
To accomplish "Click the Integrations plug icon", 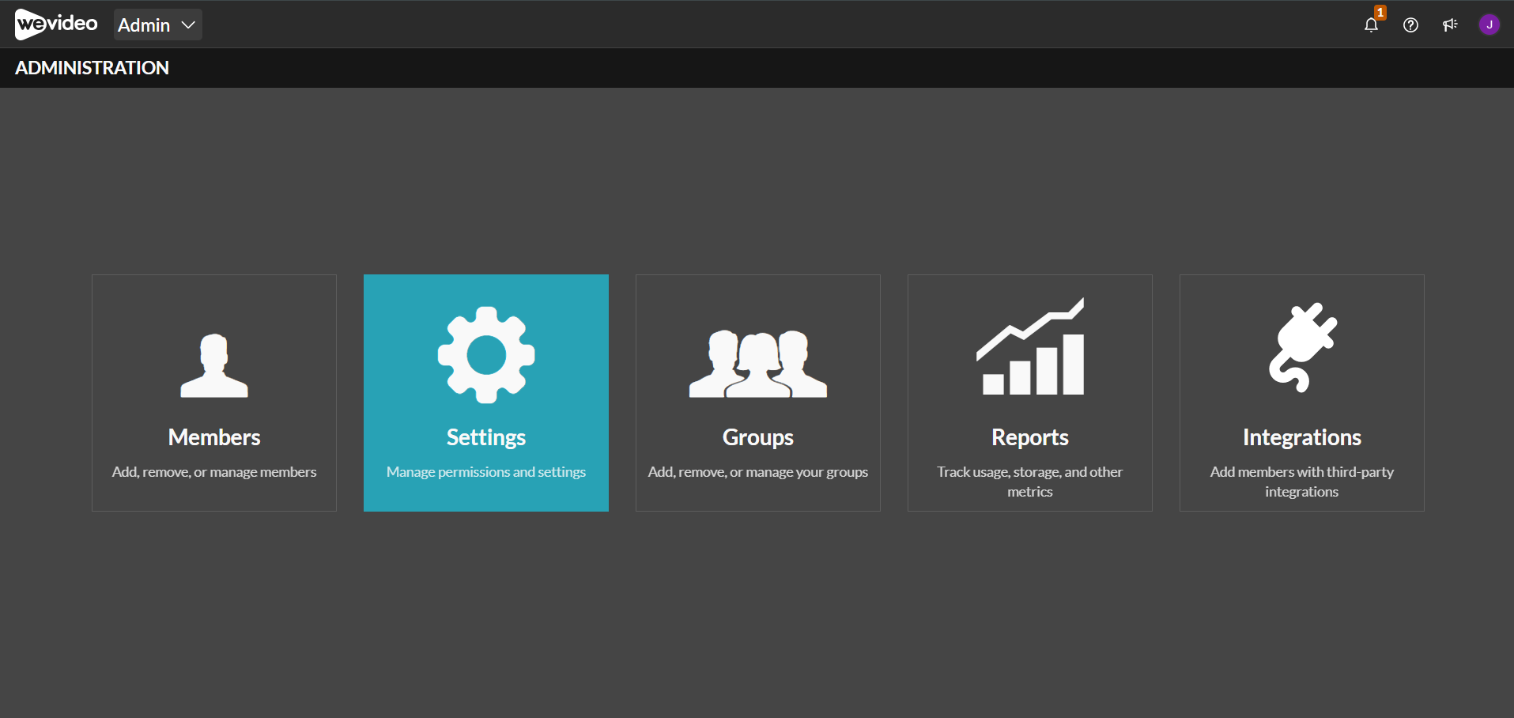I will (x=1302, y=347).
